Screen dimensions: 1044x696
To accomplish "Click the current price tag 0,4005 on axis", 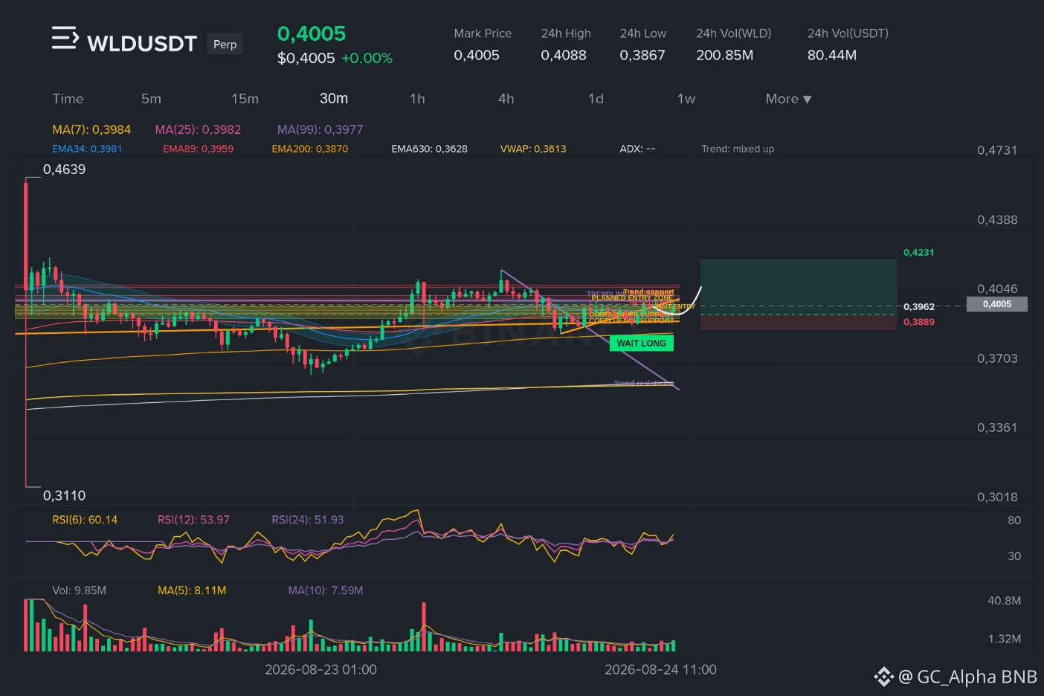I will [x=997, y=304].
